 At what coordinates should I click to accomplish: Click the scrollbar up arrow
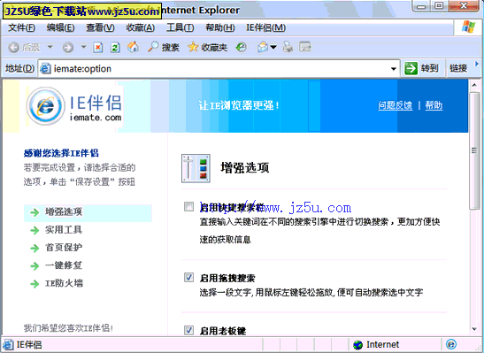click(x=474, y=85)
